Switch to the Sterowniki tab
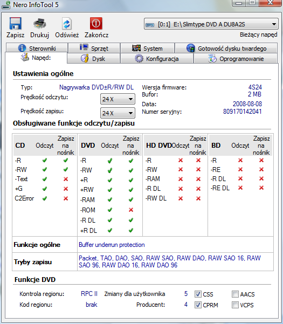The height and width of the screenshot is (324, 283). pyautogui.click(x=37, y=48)
